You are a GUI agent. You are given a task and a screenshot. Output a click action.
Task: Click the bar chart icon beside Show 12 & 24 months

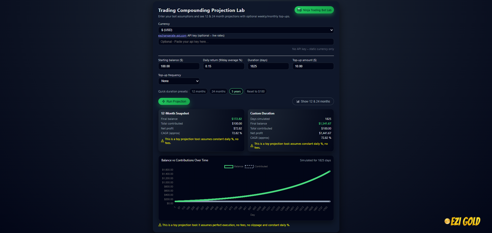pyautogui.click(x=298, y=101)
